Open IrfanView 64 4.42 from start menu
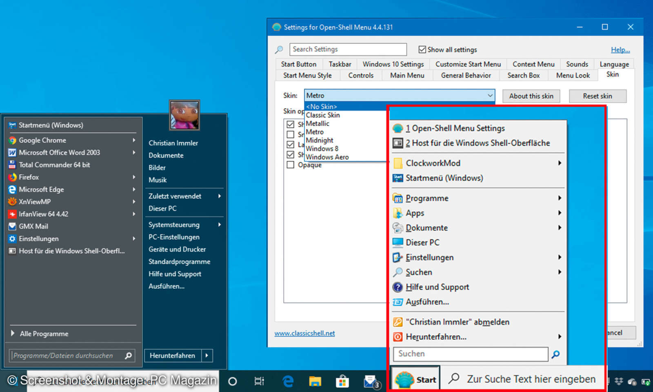This screenshot has height=392, width=653. pos(43,214)
